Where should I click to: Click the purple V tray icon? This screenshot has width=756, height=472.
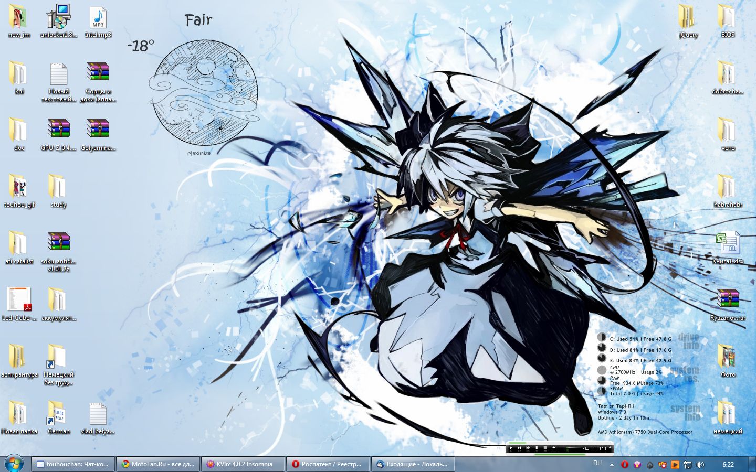[x=637, y=465]
